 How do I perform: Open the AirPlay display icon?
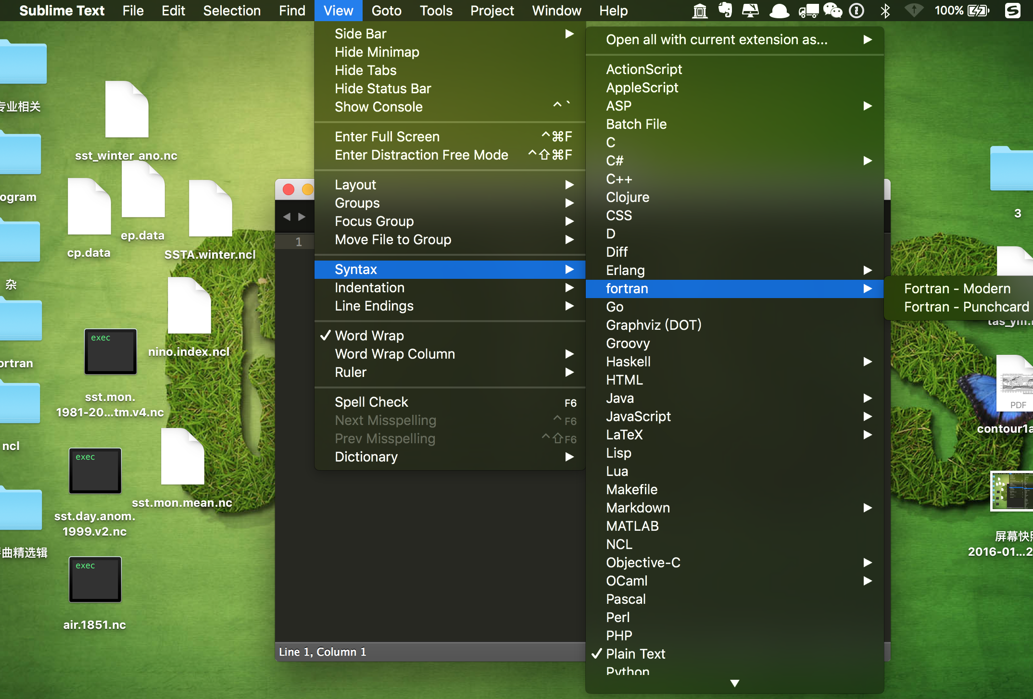tap(750, 10)
